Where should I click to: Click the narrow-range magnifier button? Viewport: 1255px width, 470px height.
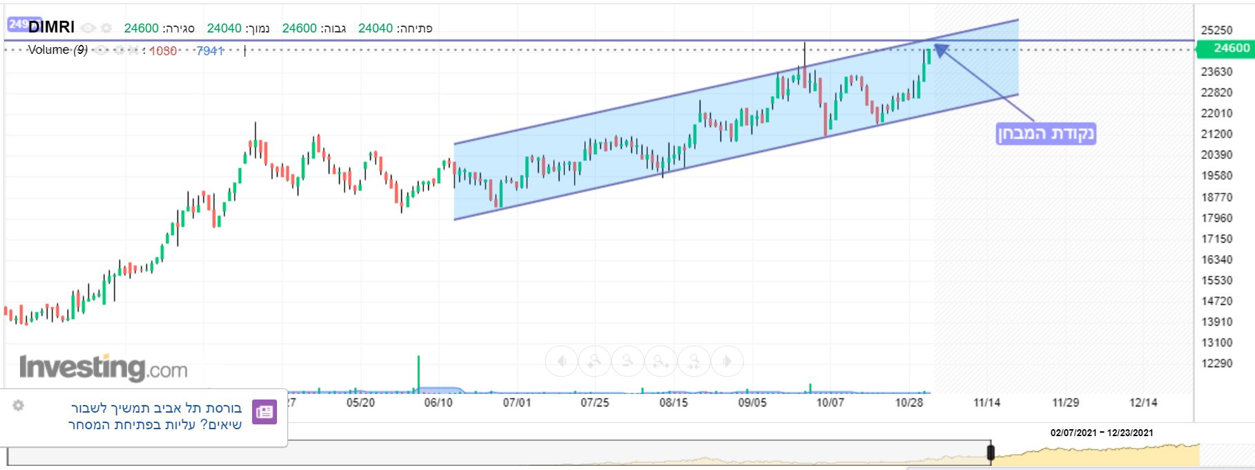[694, 361]
